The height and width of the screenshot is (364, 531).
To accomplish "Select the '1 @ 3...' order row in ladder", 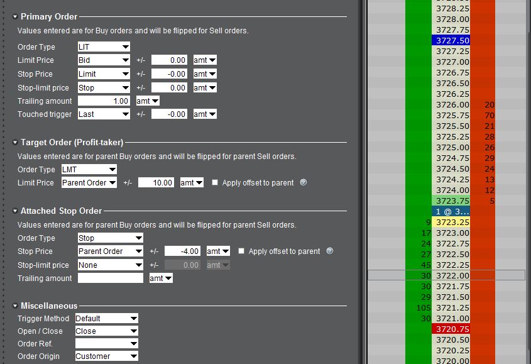I will [451, 211].
